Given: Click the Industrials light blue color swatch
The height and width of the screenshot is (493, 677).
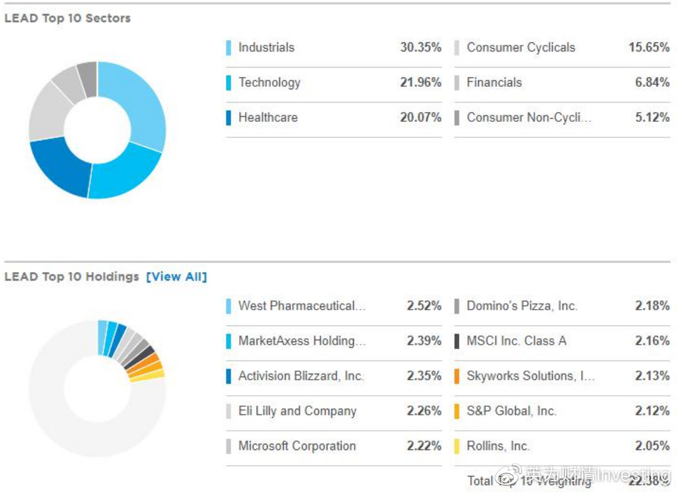Looking at the screenshot, I should (229, 47).
